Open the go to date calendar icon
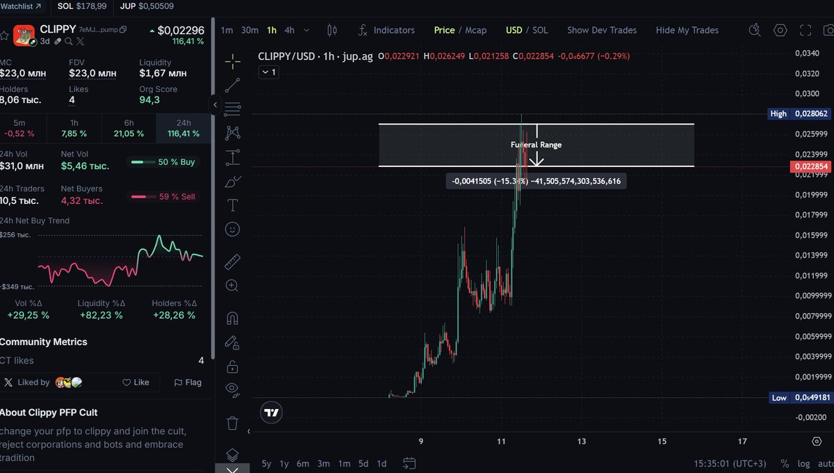834x473 pixels. pyautogui.click(x=409, y=463)
